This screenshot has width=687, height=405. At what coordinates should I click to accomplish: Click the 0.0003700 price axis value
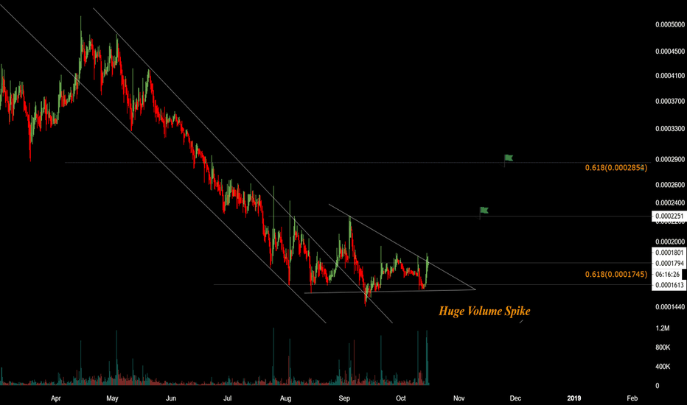tap(670, 101)
